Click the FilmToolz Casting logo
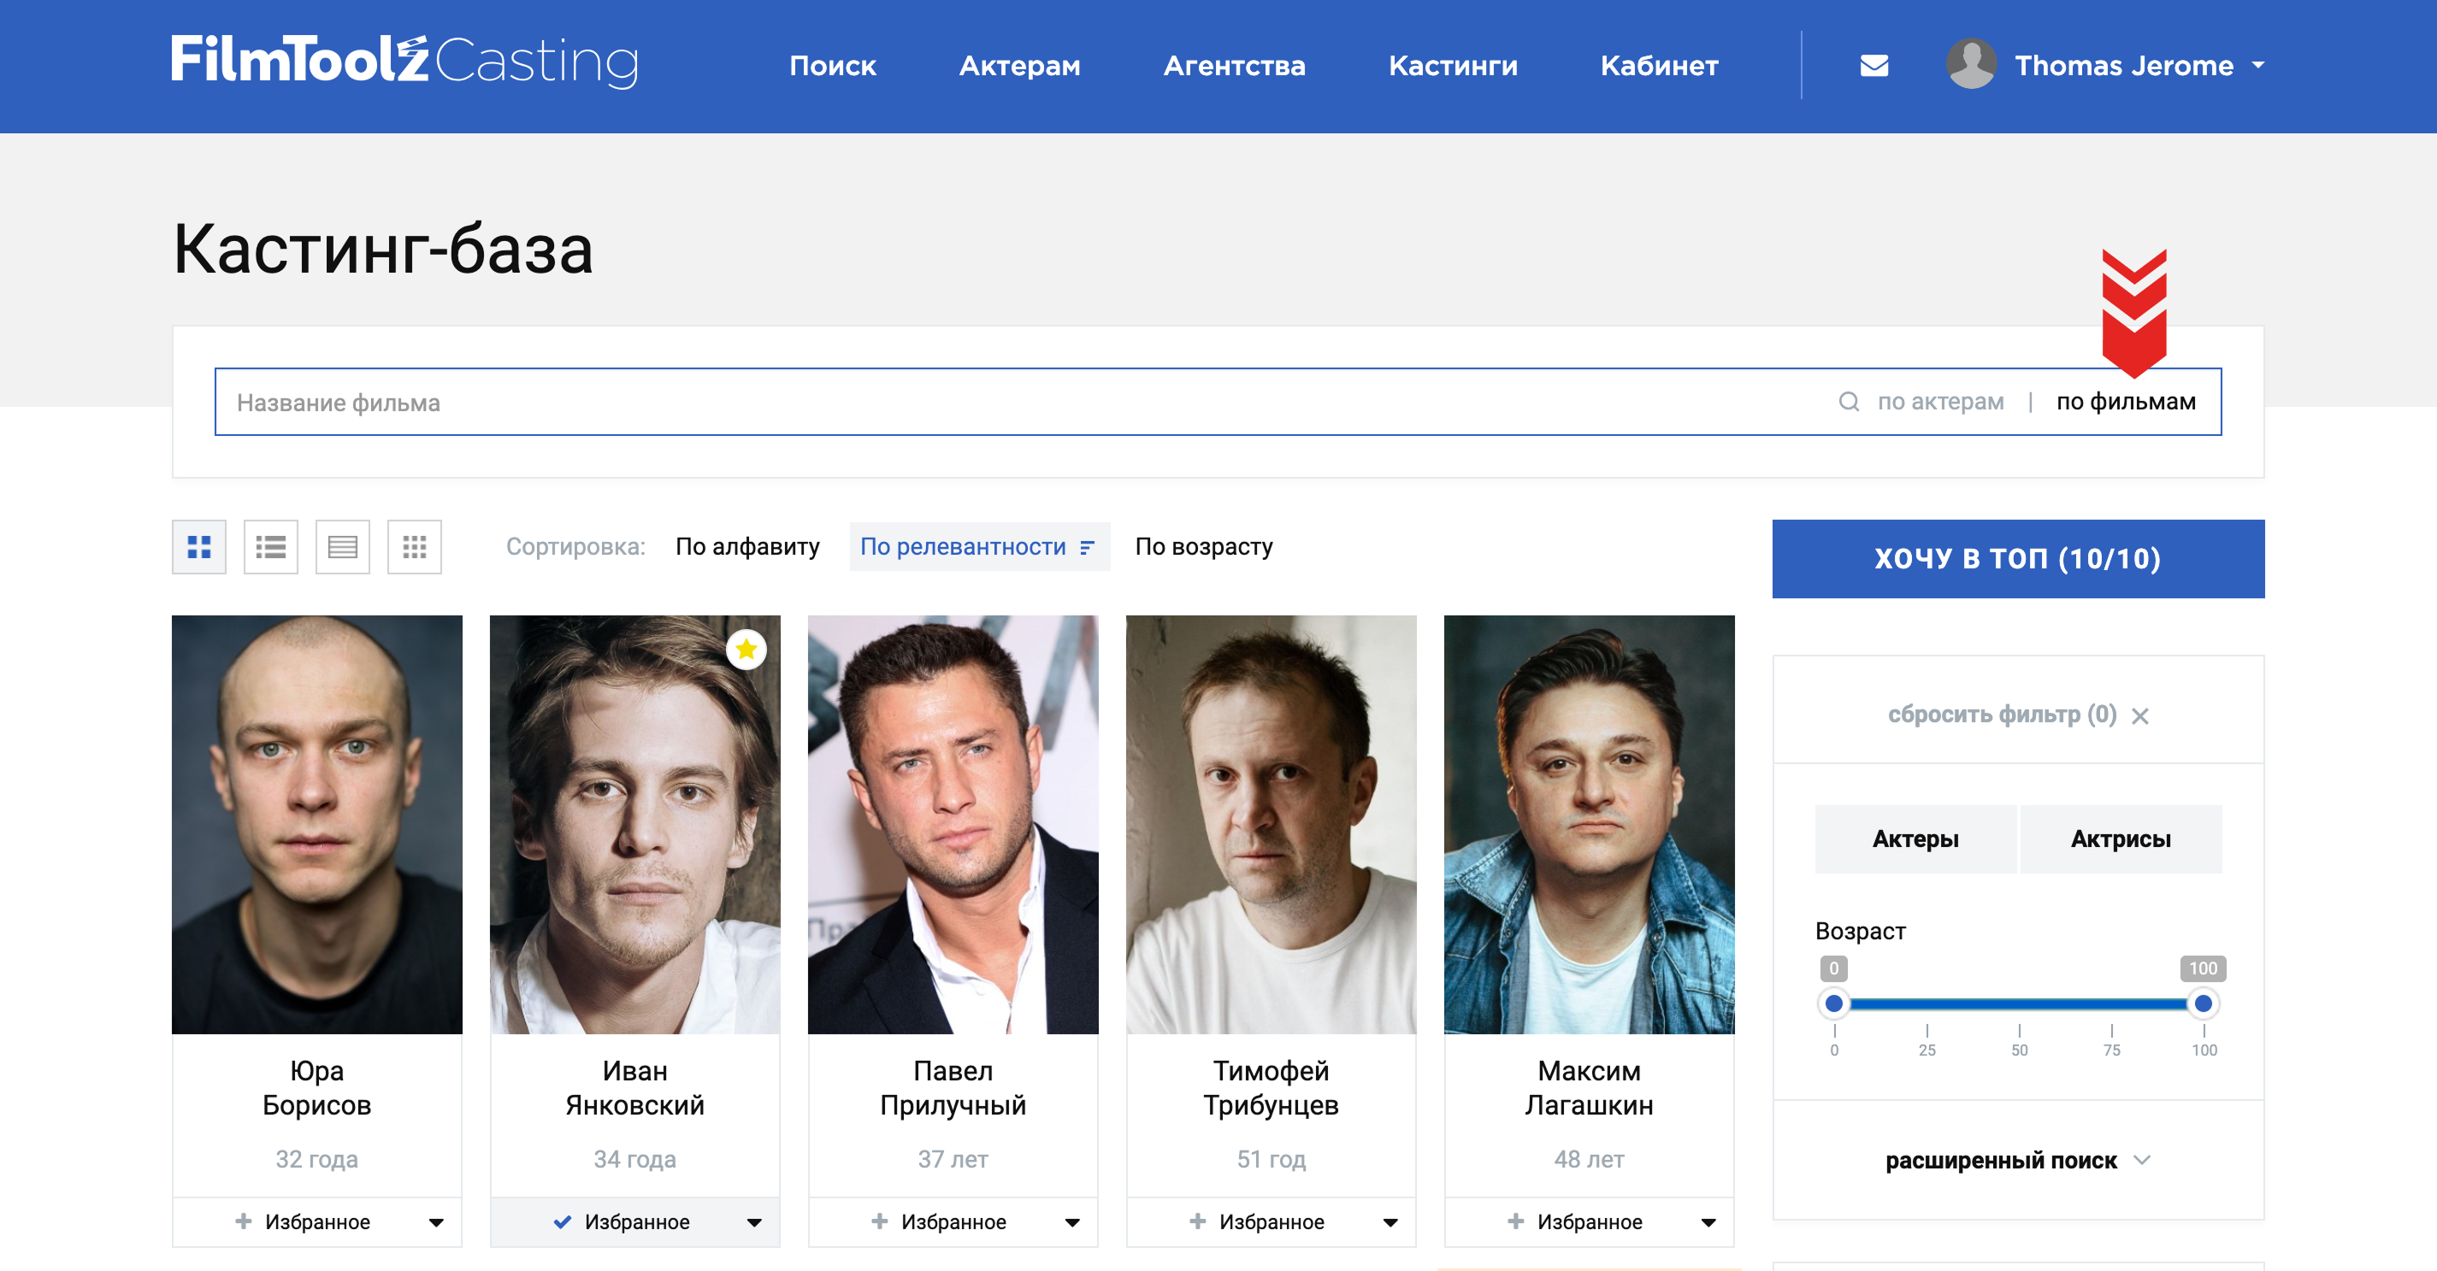 [405, 62]
